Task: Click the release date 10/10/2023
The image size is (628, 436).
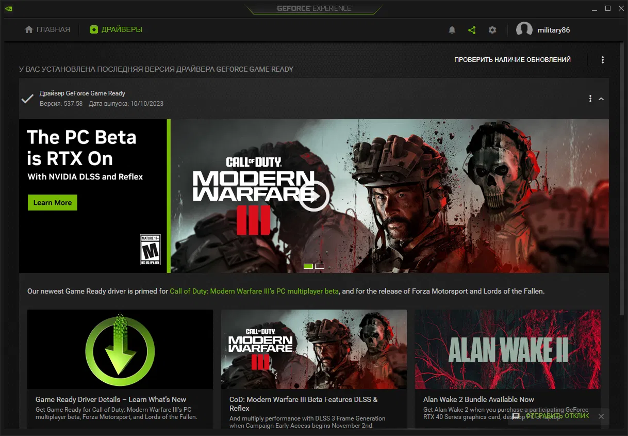Action: pos(126,104)
